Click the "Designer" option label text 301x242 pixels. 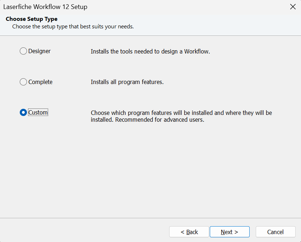point(40,51)
